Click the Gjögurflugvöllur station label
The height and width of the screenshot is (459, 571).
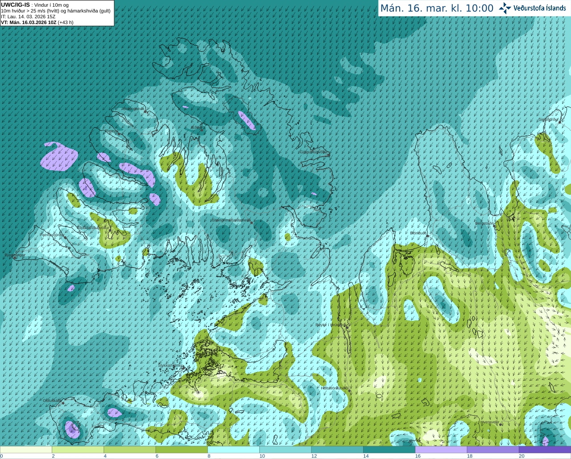[x=313, y=152]
